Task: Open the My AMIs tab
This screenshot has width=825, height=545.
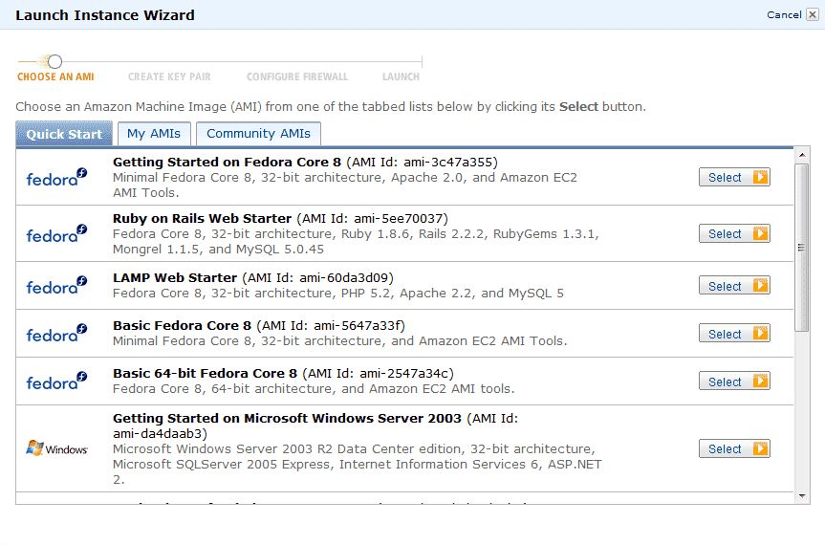Action: click(x=154, y=134)
